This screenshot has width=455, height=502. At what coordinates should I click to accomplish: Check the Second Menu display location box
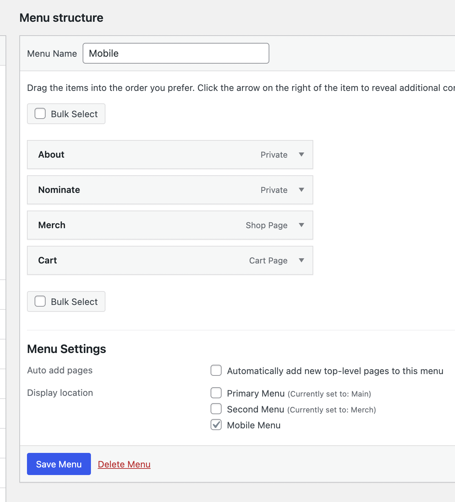point(216,409)
